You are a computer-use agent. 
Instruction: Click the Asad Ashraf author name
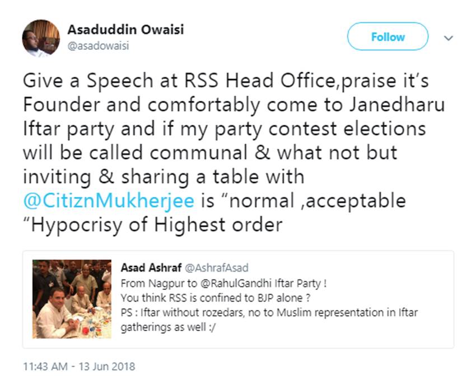pos(144,268)
